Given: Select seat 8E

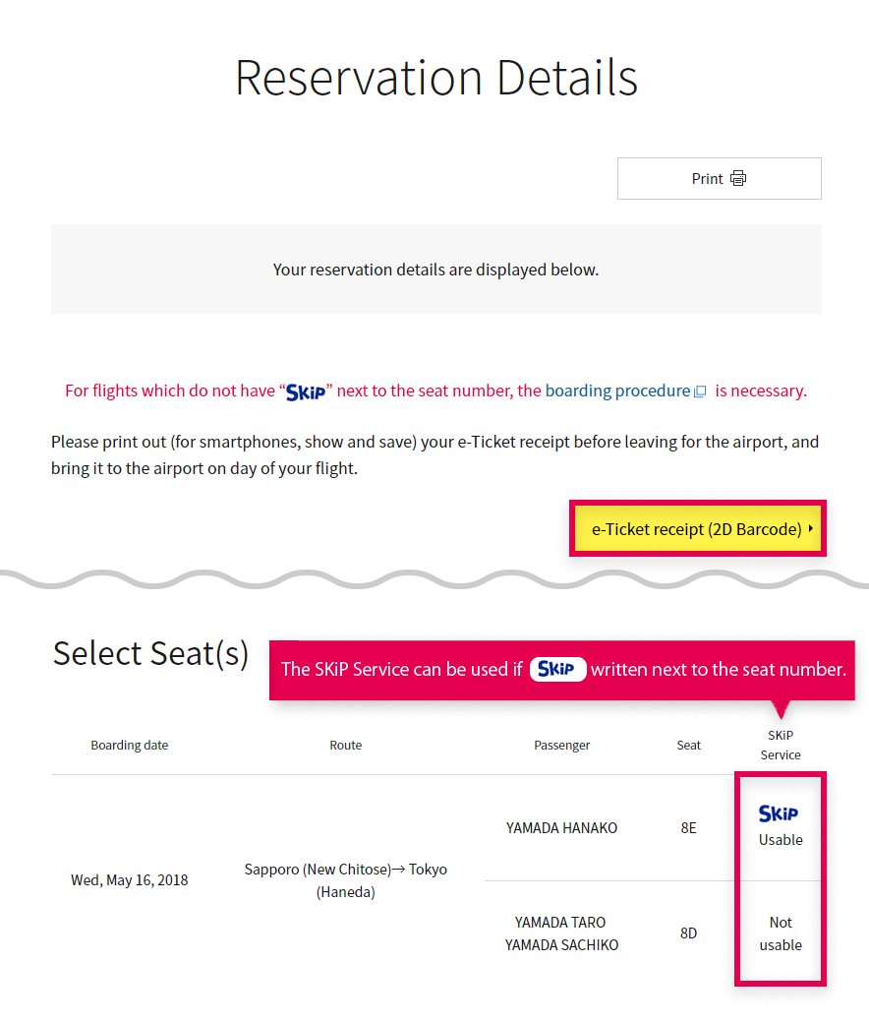Looking at the screenshot, I should click(688, 828).
